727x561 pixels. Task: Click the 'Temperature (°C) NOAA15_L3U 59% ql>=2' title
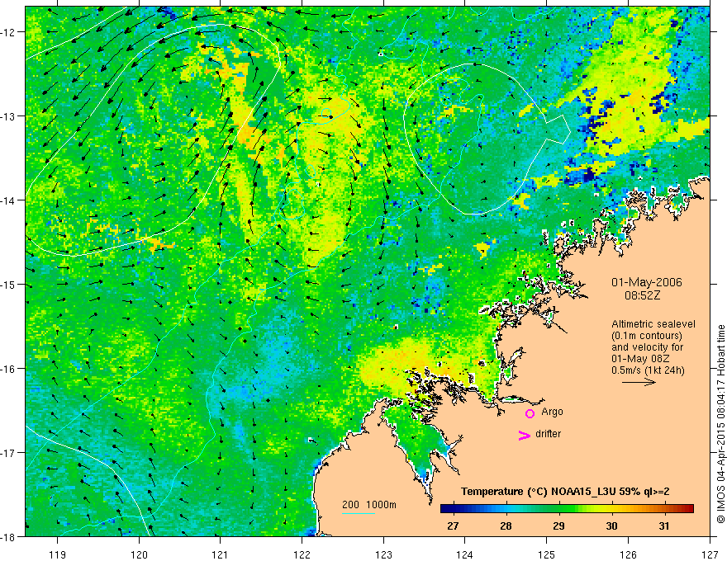point(565,491)
